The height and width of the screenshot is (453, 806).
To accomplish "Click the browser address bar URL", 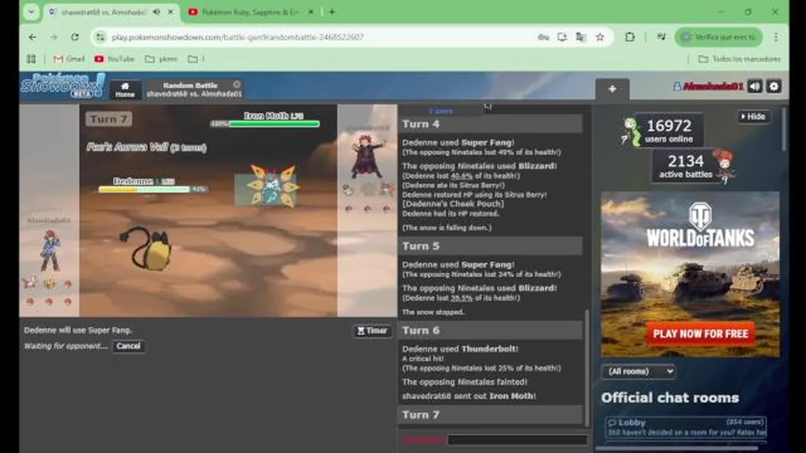I will coord(237,37).
